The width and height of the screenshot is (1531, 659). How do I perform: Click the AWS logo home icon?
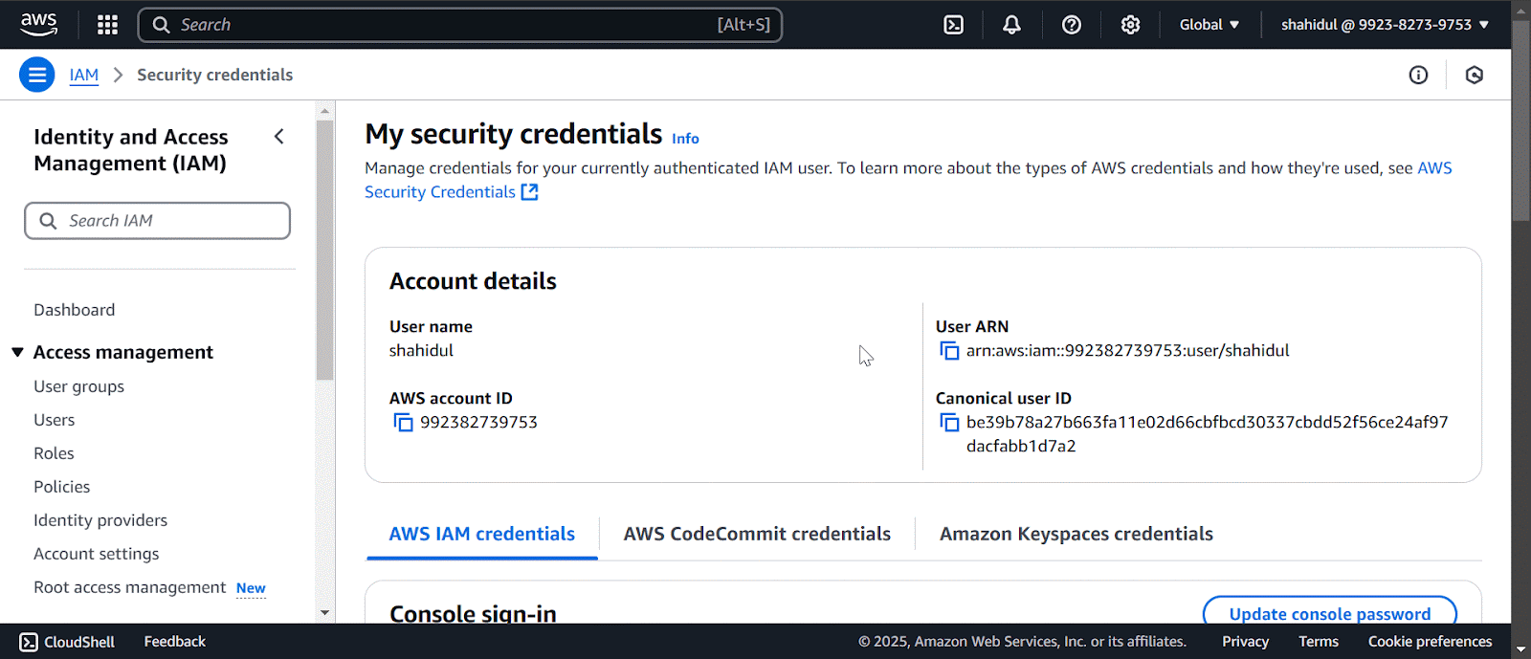pos(39,24)
